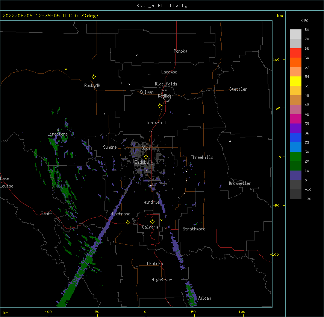Click the -30 value in dBZ legend
This screenshot has height=317, width=324.
308,199
